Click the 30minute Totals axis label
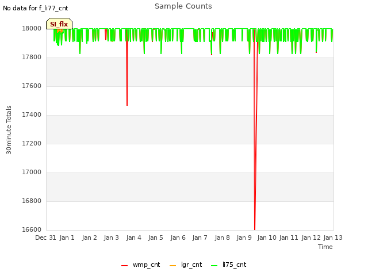This screenshot has height=276, width=368. [9, 130]
